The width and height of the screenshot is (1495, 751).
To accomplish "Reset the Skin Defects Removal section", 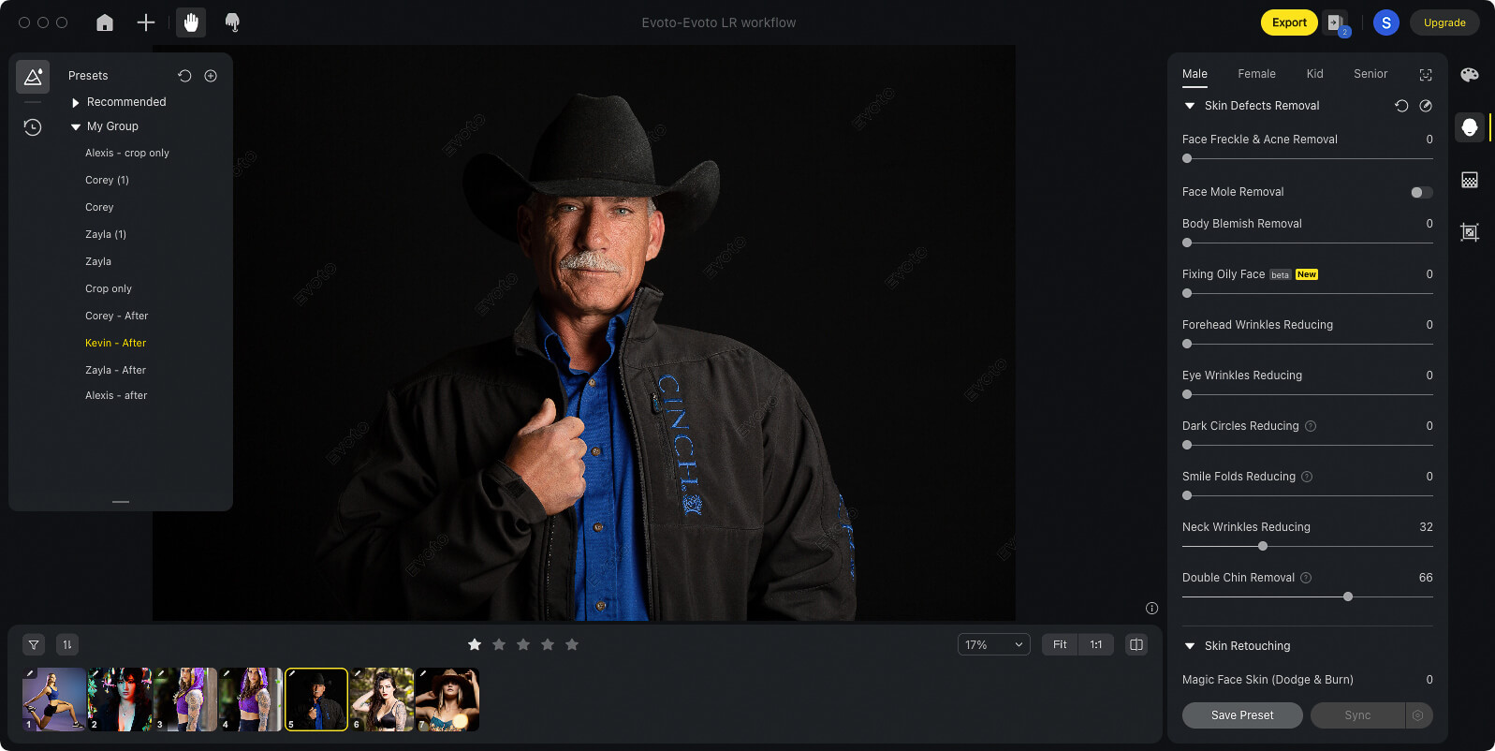I will pos(1401,106).
